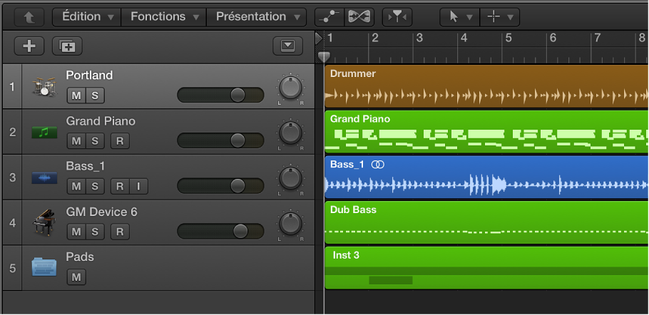649x315 pixels.
Task: Toggle the Flex view button
Action: (x=359, y=16)
